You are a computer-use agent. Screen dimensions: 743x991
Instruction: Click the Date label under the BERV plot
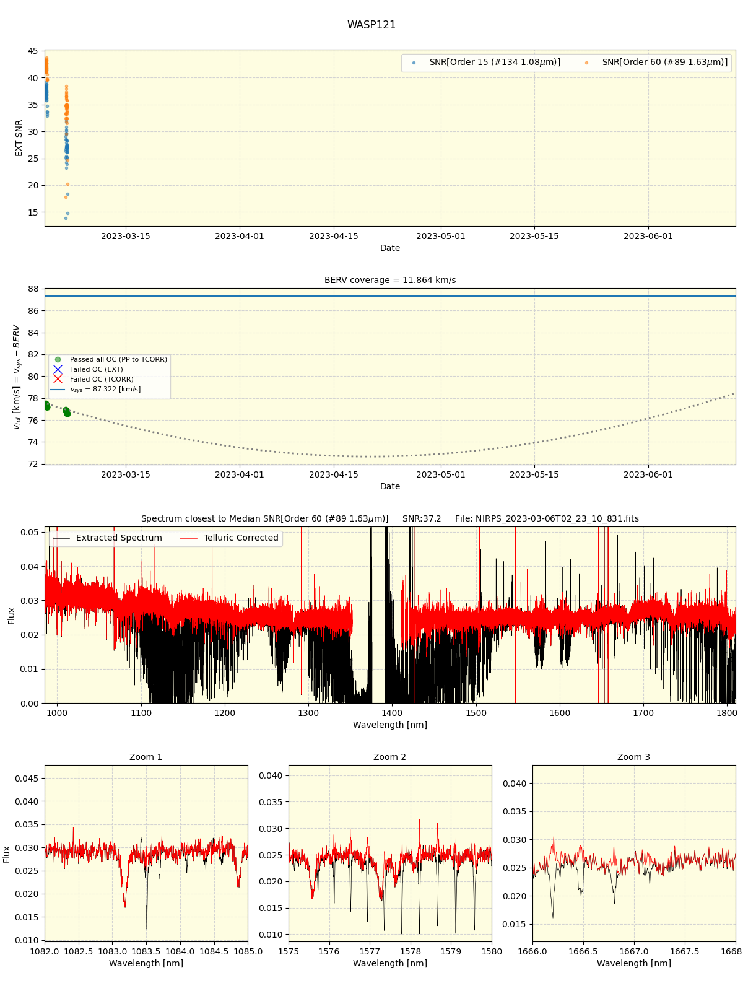(x=390, y=486)
